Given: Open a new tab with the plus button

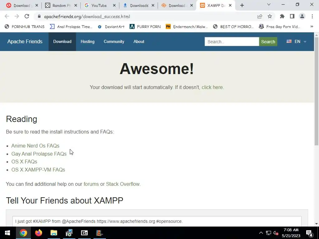Looking at the screenshot, I should pyautogui.click(x=242, y=6).
